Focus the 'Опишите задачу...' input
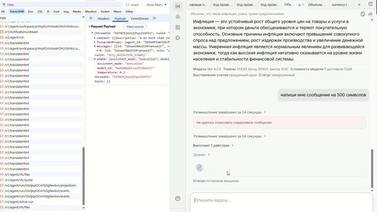The image size is (377, 212). pyautogui.click(x=281, y=202)
